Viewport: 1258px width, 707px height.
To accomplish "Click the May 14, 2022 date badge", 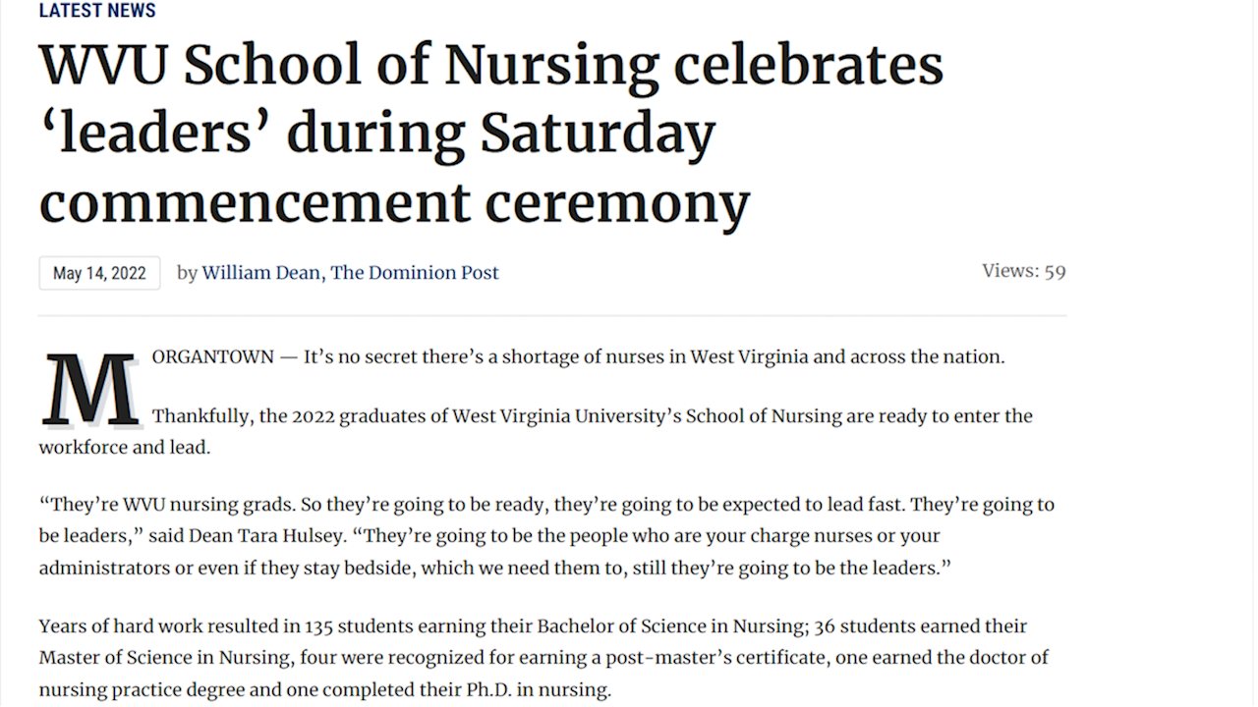I will pos(99,273).
